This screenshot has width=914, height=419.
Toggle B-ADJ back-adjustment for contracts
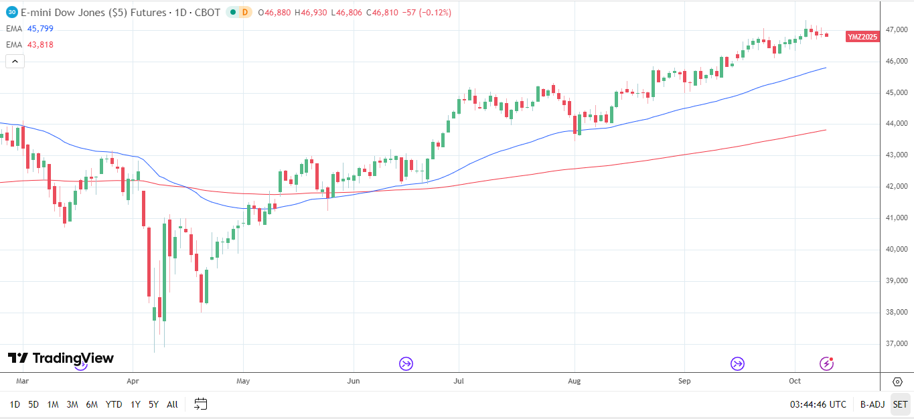pyautogui.click(x=872, y=404)
